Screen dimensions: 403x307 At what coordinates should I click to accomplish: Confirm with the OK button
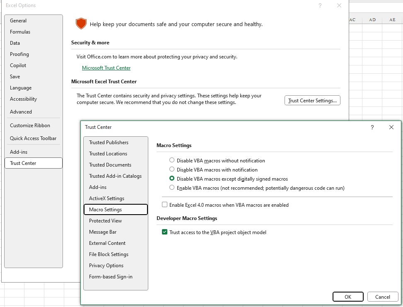point(348,297)
